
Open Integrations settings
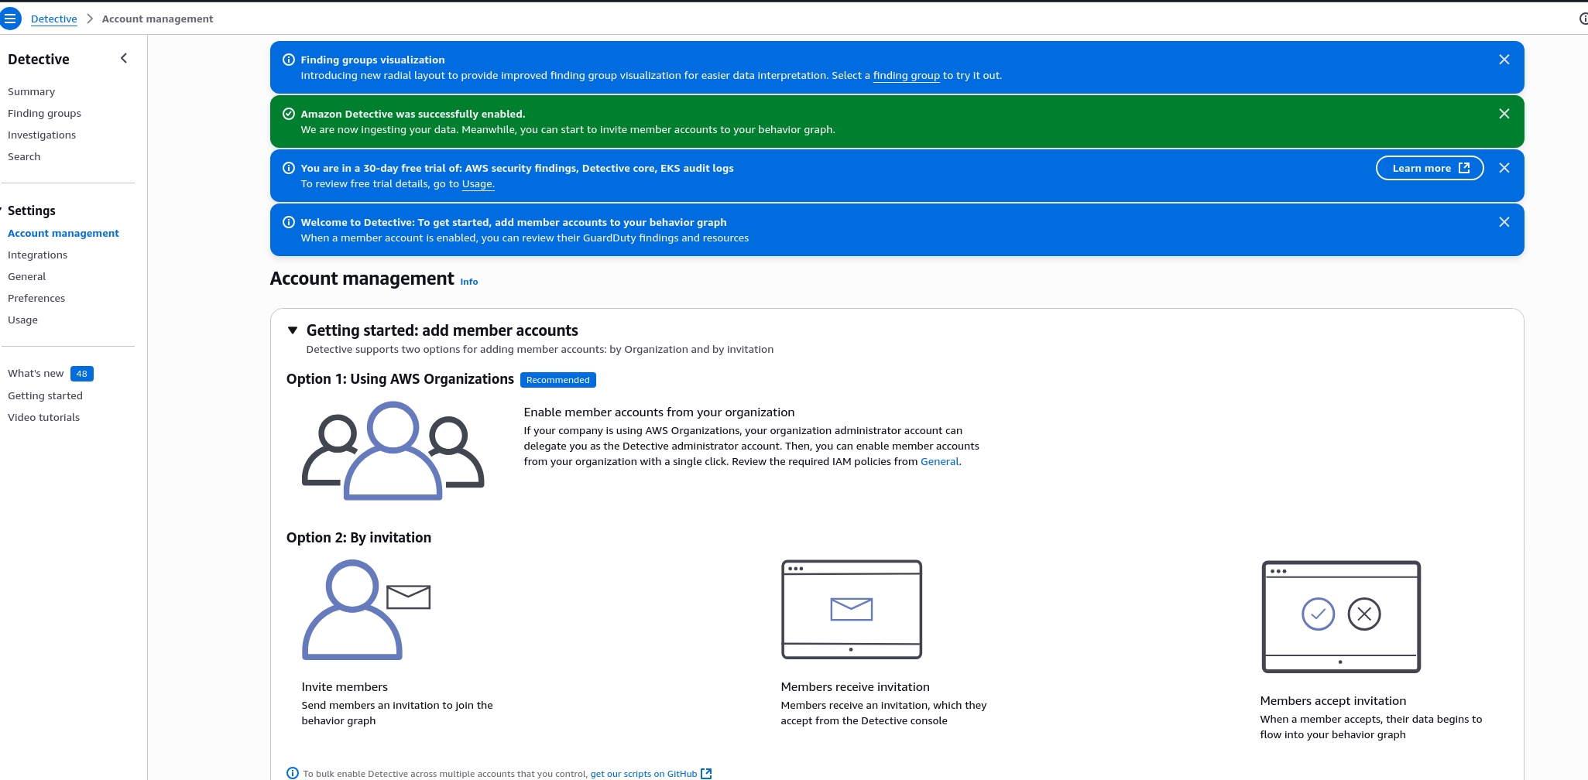[x=37, y=255]
